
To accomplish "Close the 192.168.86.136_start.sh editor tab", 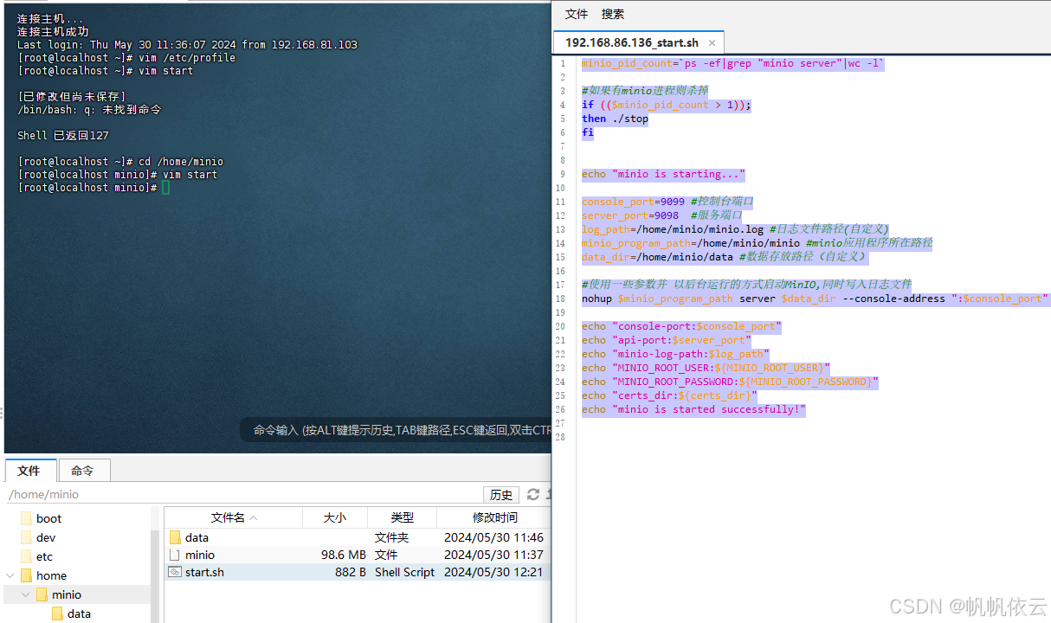I will click(x=712, y=42).
